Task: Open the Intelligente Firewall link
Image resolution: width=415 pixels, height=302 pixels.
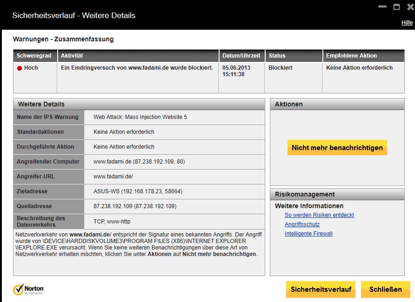Action: [308, 234]
